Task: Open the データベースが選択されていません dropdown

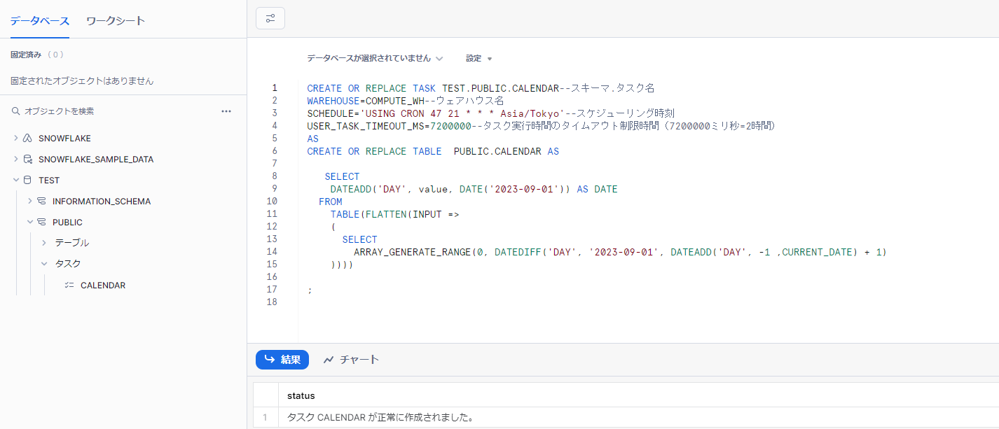Action: click(375, 59)
